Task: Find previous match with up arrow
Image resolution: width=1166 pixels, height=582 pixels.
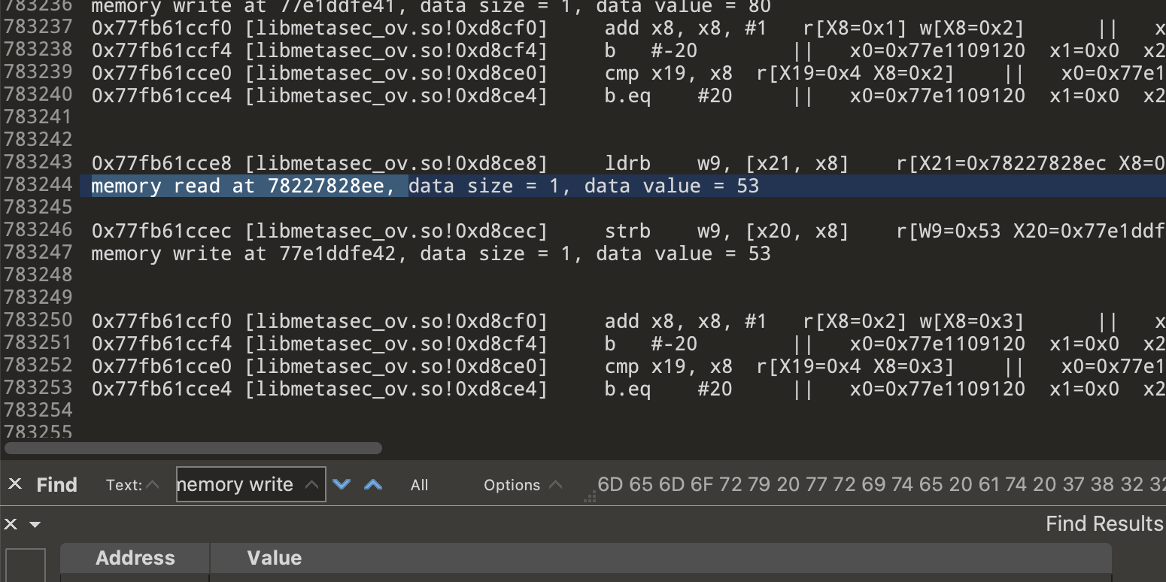Action: tap(373, 484)
